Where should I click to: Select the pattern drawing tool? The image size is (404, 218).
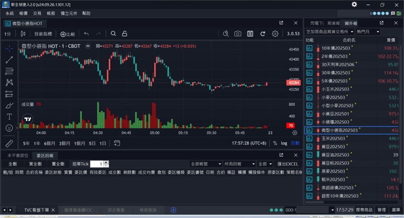tap(9, 83)
